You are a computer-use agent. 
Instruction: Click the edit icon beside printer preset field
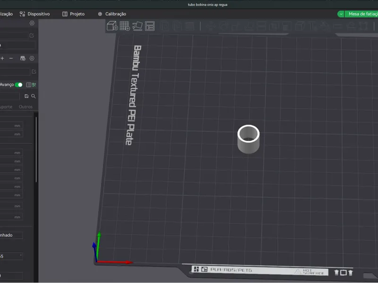(32, 35)
